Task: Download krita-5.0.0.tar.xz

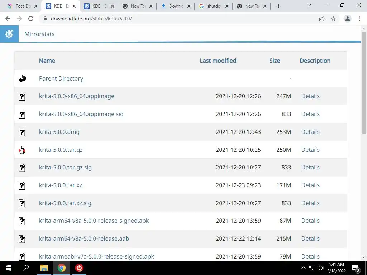Action: pyautogui.click(x=61, y=185)
